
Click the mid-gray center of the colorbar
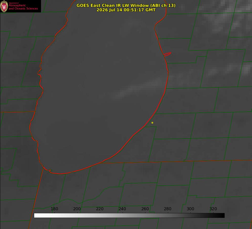pyautogui.click(x=129, y=216)
